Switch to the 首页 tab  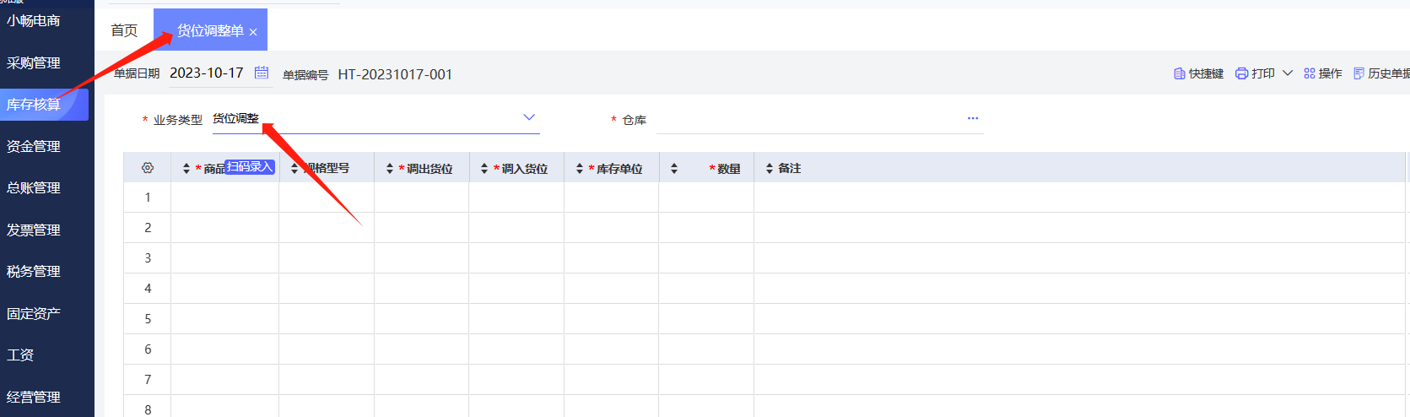point(124,30)
